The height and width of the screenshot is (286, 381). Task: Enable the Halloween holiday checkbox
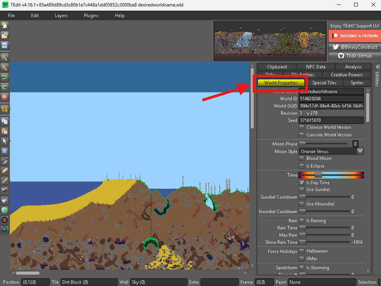[302, 251]
